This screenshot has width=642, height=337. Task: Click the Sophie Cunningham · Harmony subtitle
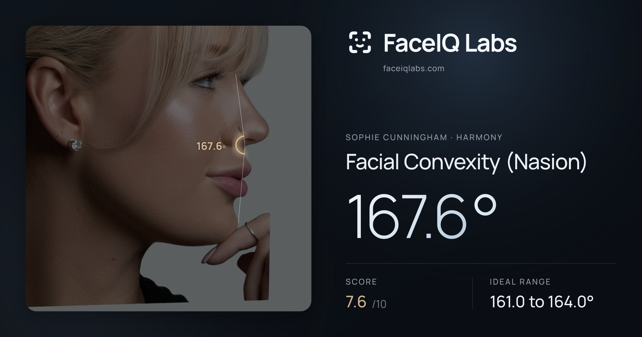coord(424,137)
